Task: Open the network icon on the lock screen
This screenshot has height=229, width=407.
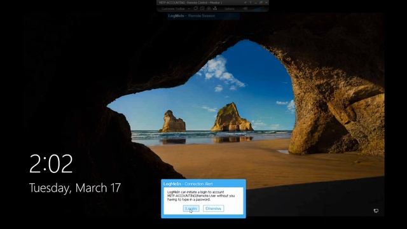Action: [x=376, y=211]
